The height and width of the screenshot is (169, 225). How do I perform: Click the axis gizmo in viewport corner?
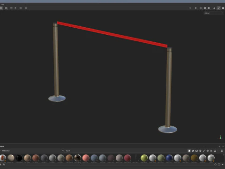[220, 138]
